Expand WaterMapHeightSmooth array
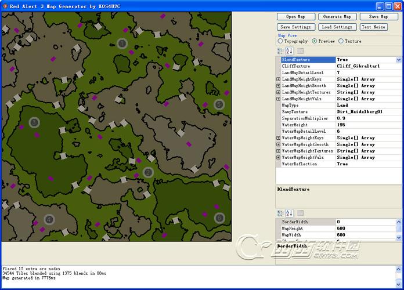Screen dimensions: 404x290 [x=278, y=144]
